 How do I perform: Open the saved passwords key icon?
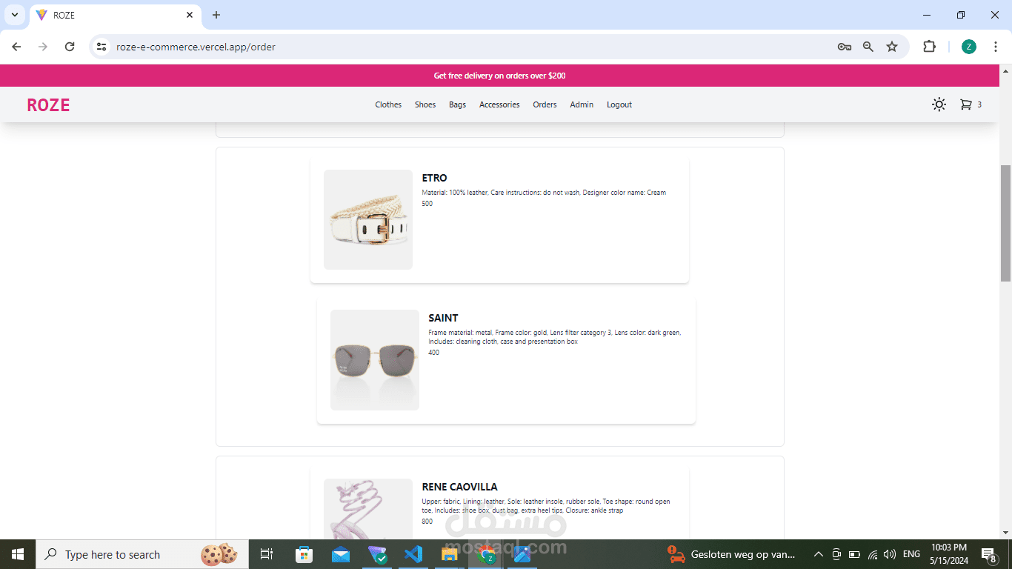844,47
